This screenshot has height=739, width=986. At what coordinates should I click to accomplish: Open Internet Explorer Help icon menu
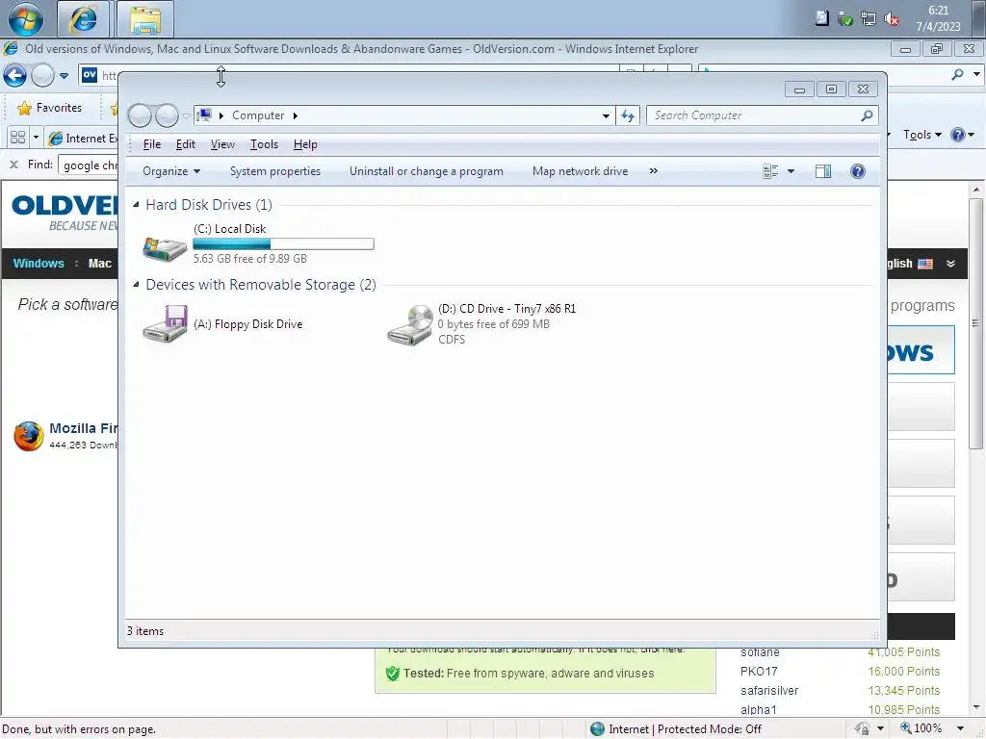point(962,135)
